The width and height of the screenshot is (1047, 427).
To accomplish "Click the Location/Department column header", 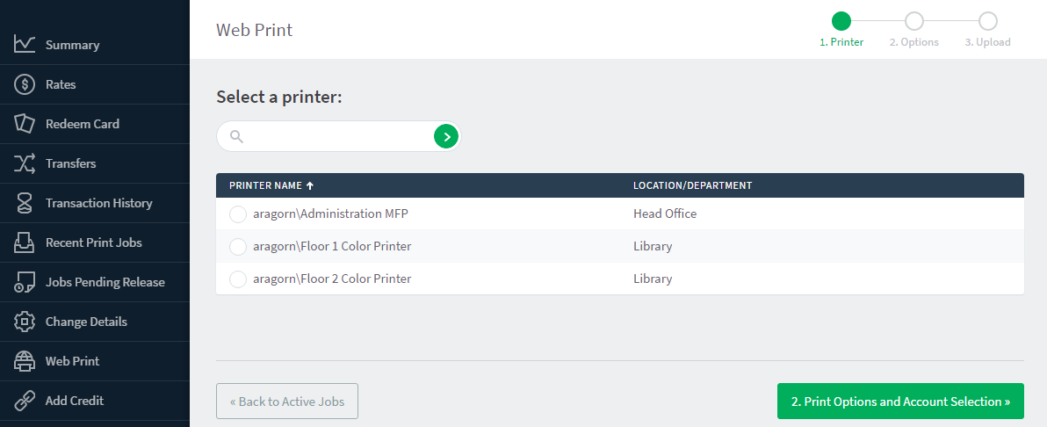I will (x=692, y=185).
